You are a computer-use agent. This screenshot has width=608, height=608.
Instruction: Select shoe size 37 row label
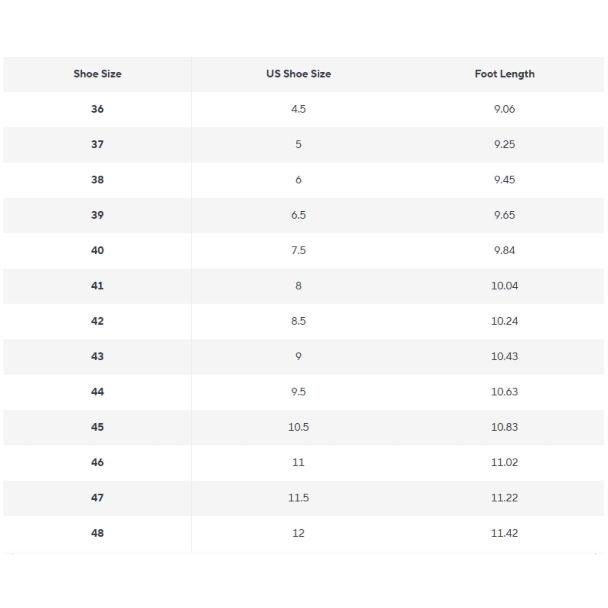97,144
